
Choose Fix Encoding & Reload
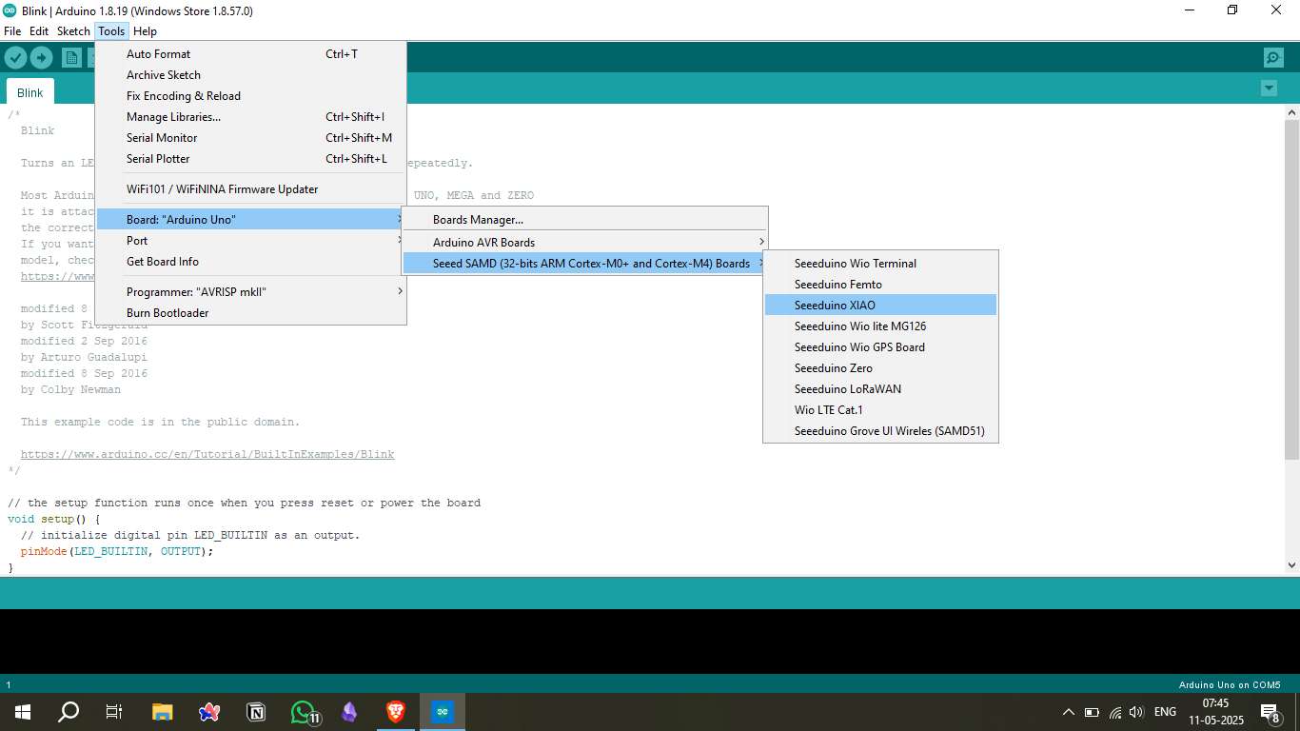click(251, 96)
